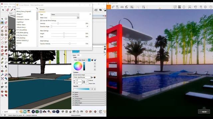Screen dimensions: 213x119
Task: Click the Direction Angle slider
Action: coord(64,26)
